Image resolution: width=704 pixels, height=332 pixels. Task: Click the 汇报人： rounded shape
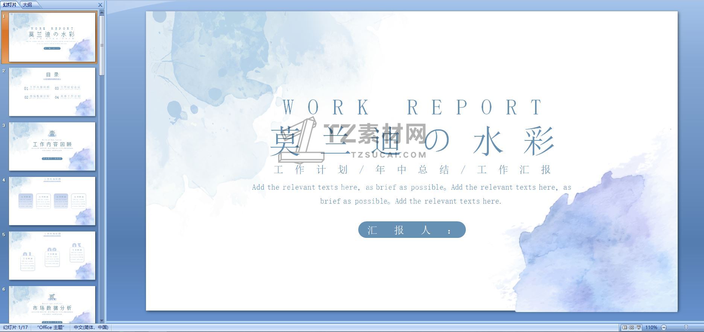(x=412, y=230)
